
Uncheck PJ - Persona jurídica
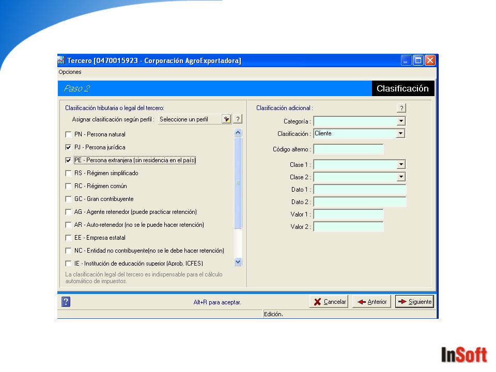pyautogui.click(x=68, y=147)
